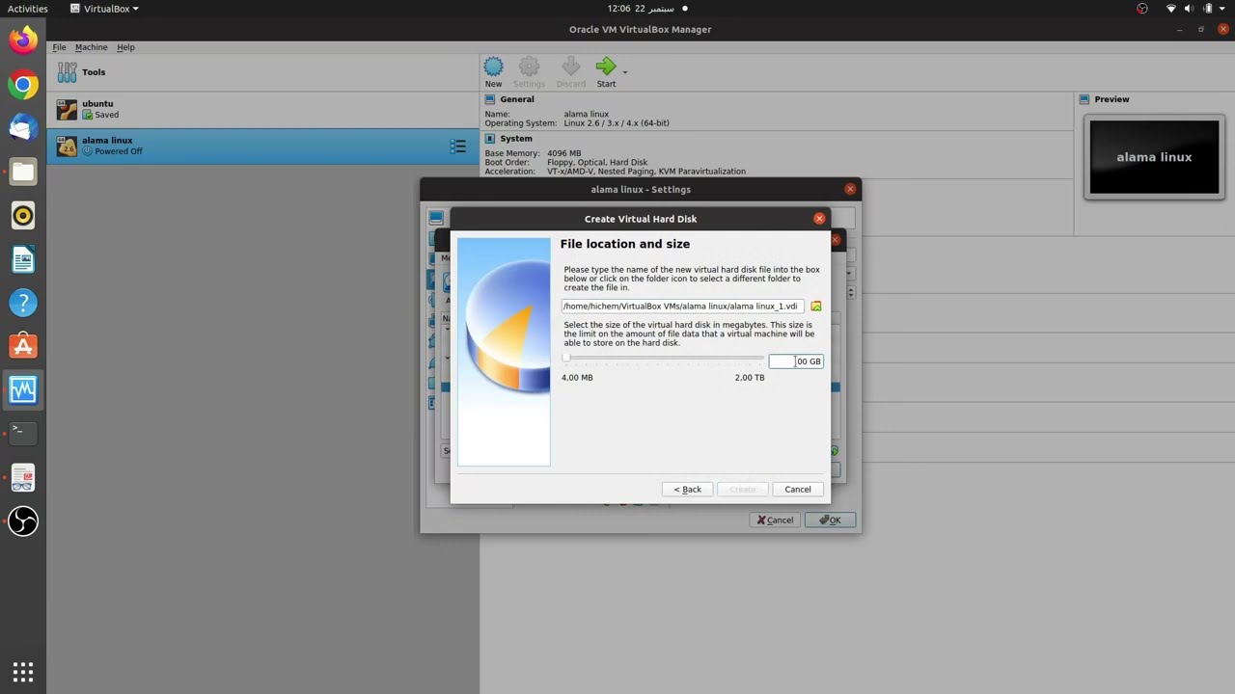Click the network indicator in top bar

coord(1171,9)
